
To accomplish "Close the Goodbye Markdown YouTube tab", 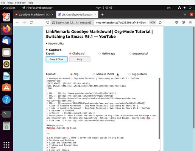I will tap(52, 14).
